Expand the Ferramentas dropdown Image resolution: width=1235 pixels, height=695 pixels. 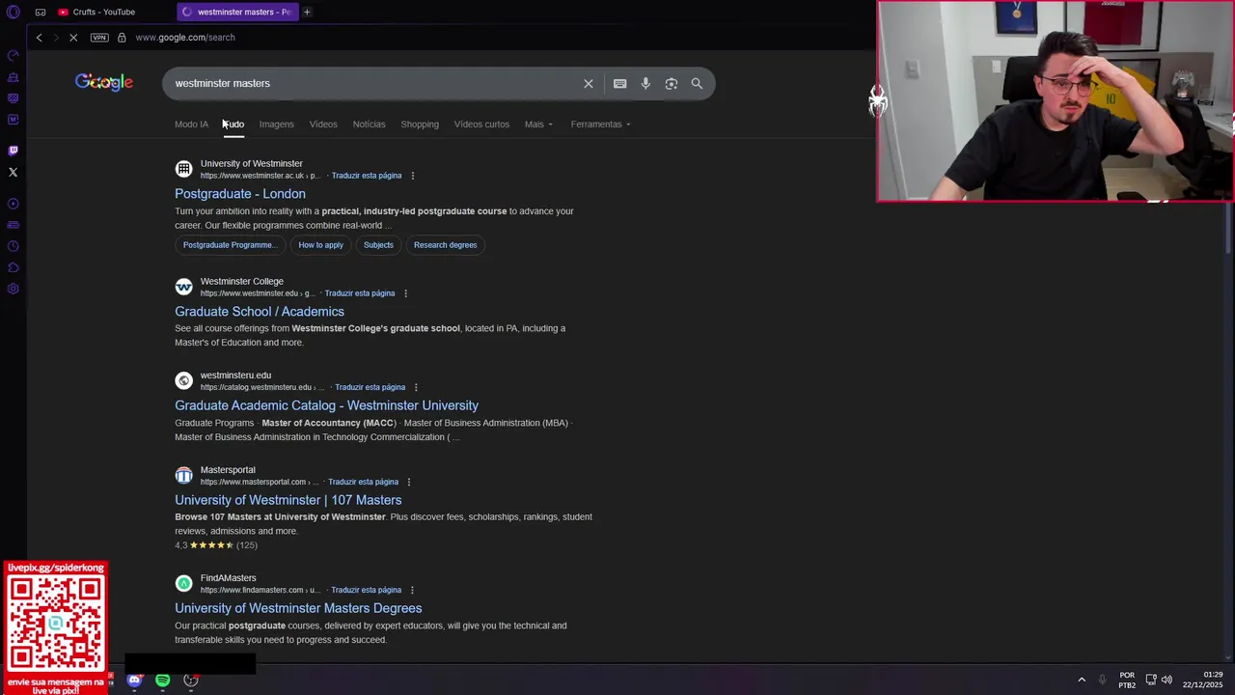600,124
